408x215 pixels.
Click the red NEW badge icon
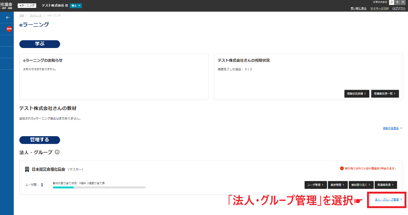coord(9,29)
